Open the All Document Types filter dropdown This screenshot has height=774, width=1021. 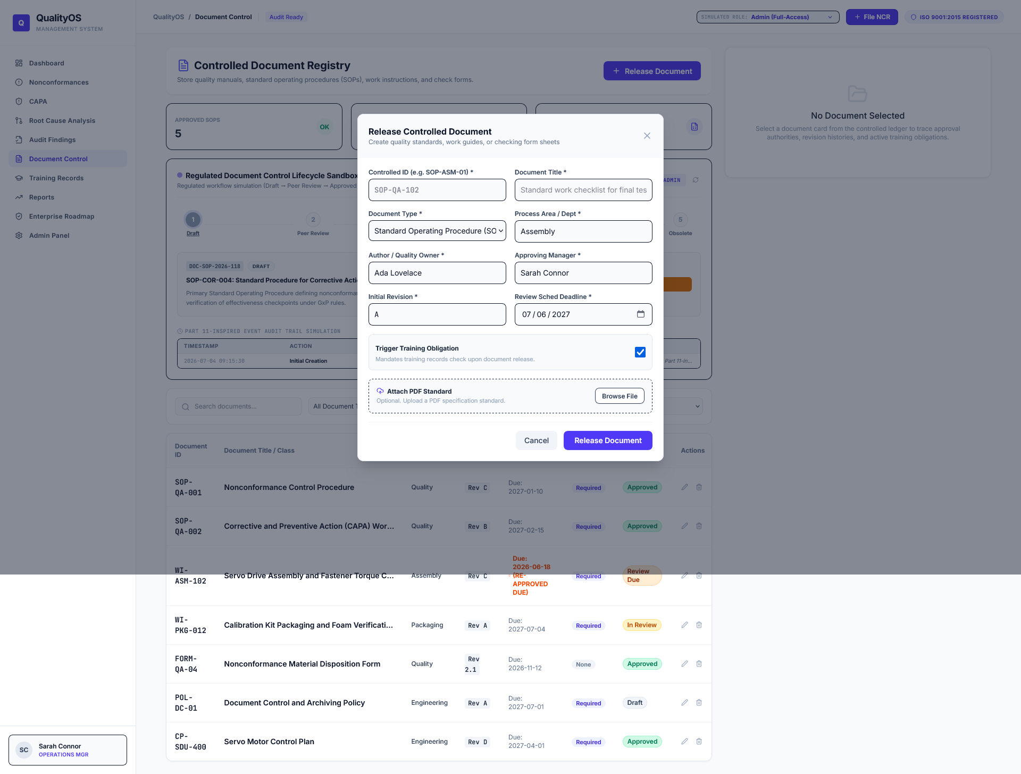pyautogui.click(x=335, y=406)
